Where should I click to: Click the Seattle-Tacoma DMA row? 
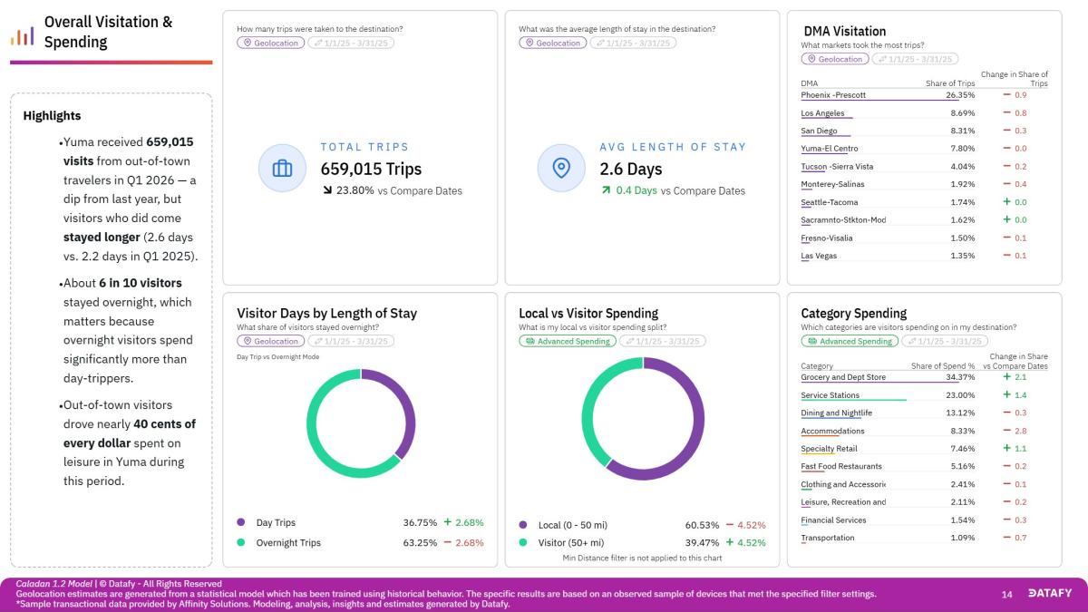pos(925,202)
